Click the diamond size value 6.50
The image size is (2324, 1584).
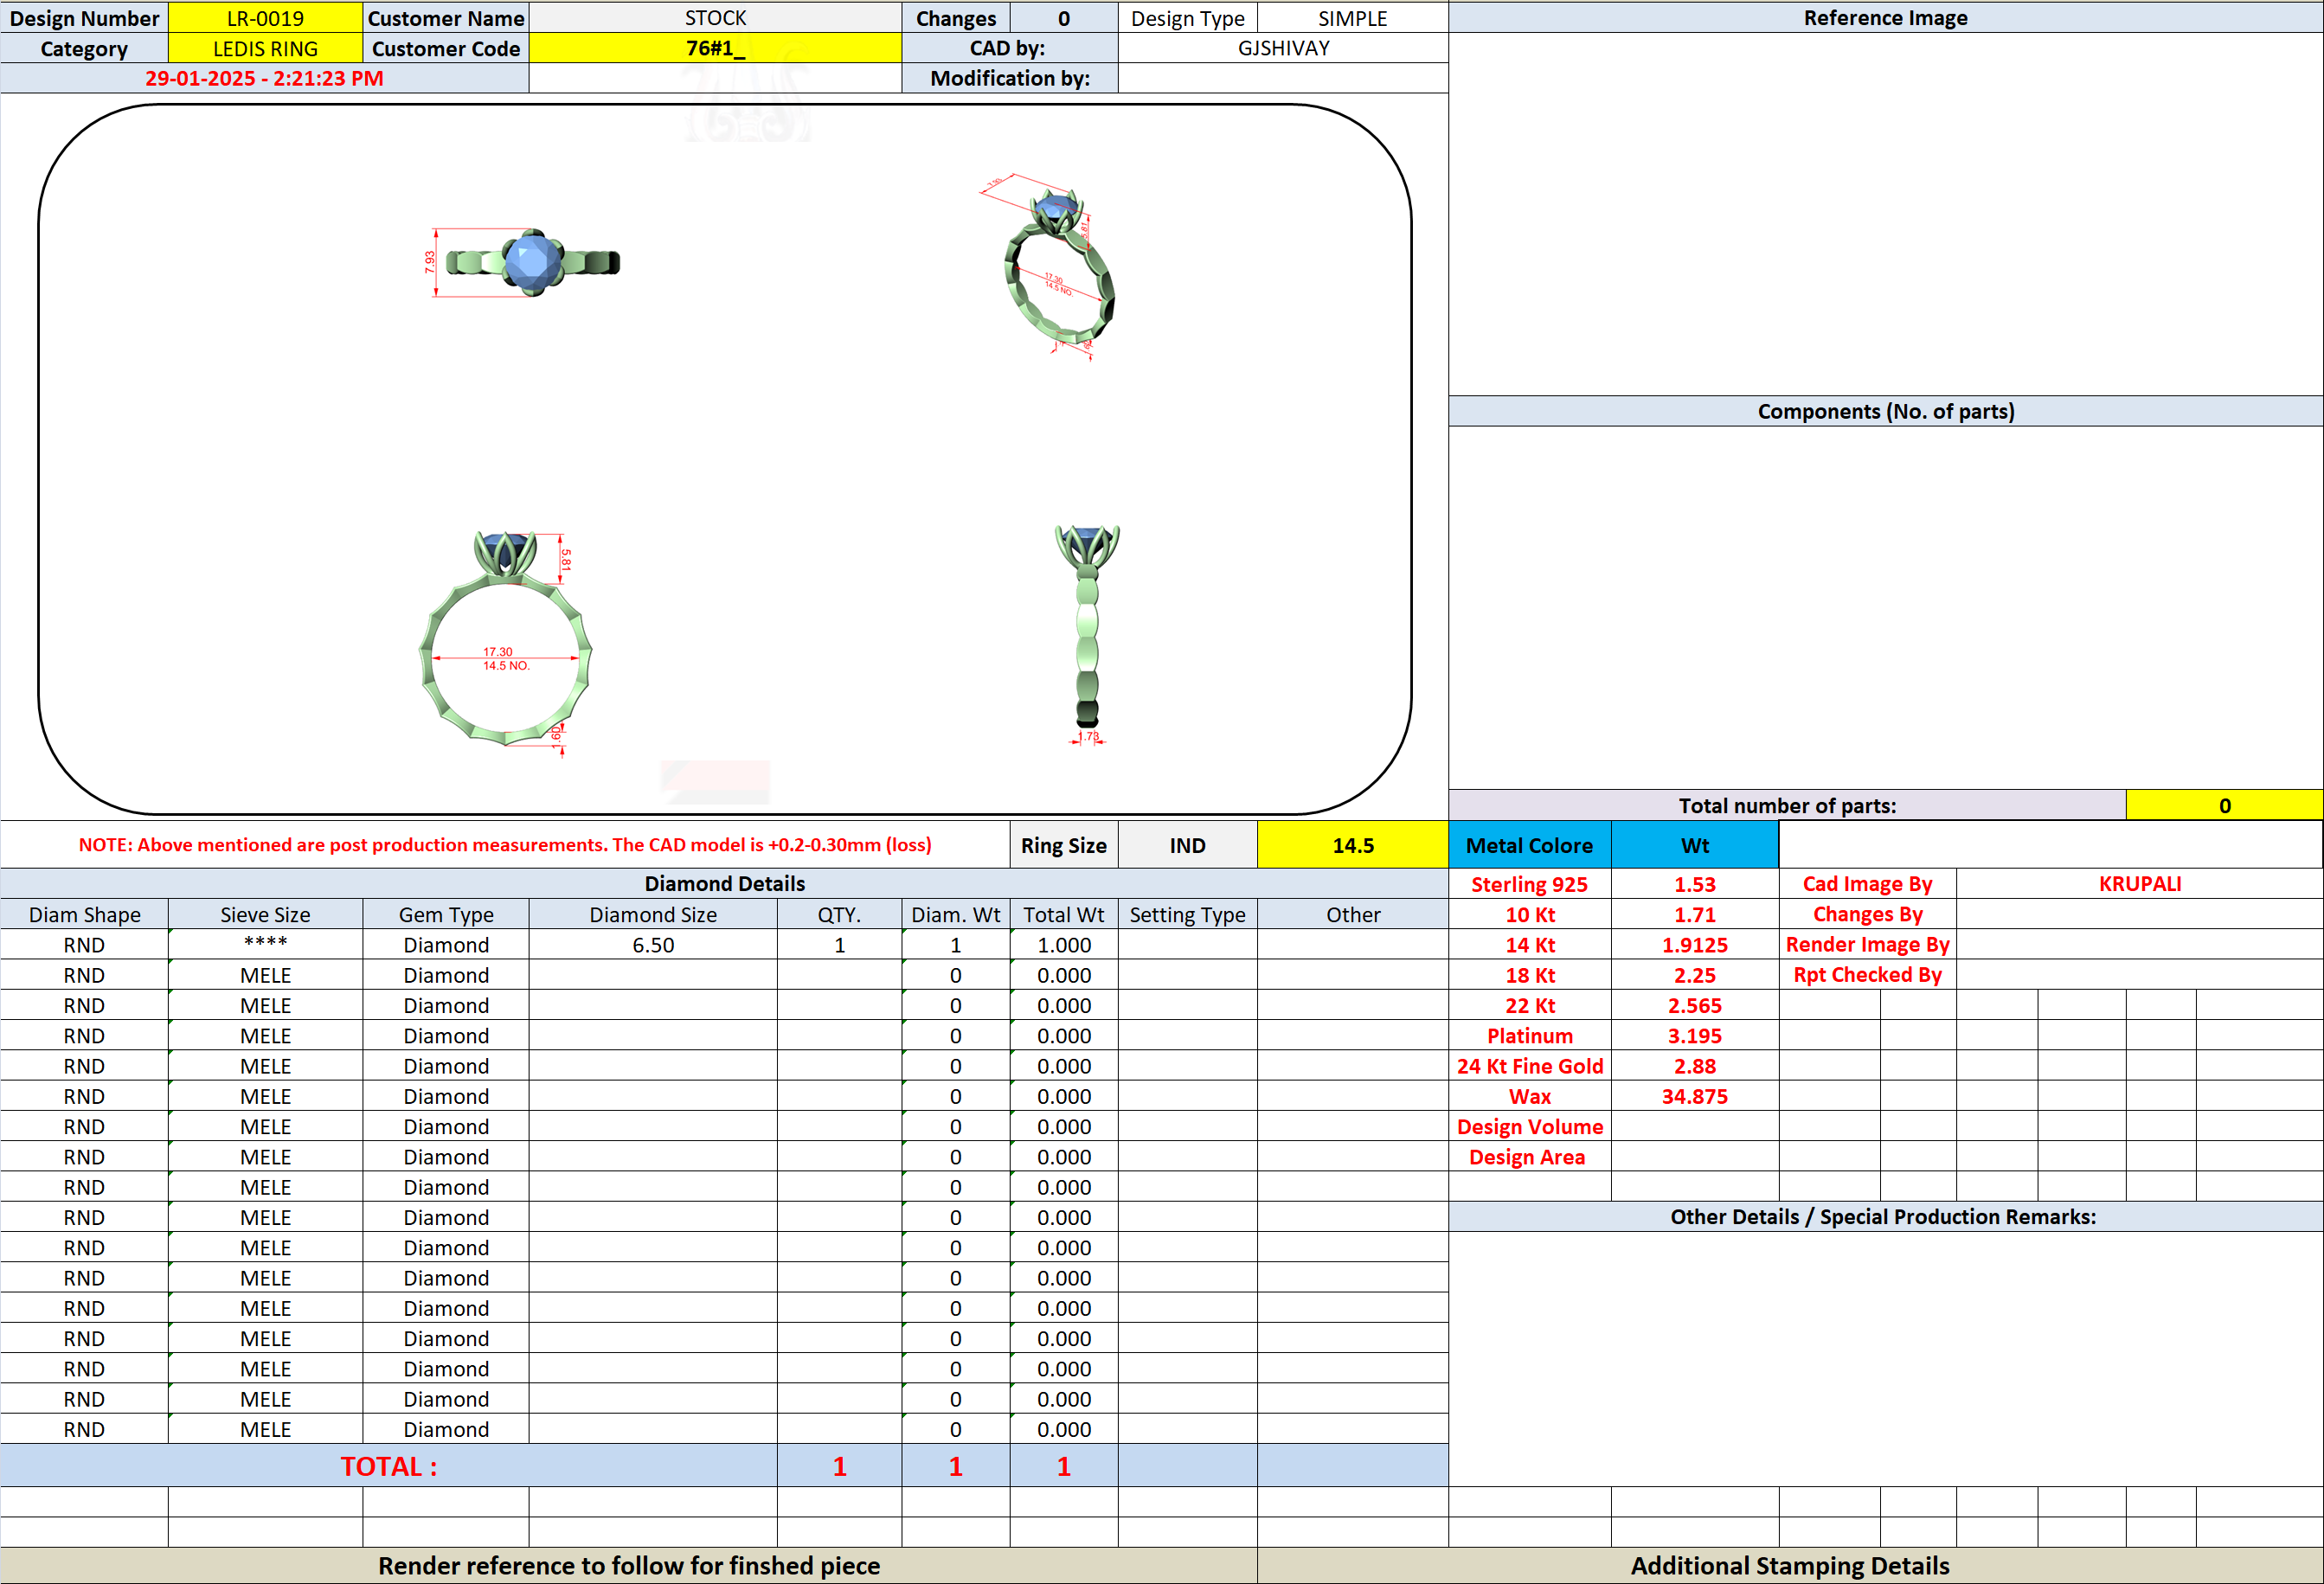653,944
